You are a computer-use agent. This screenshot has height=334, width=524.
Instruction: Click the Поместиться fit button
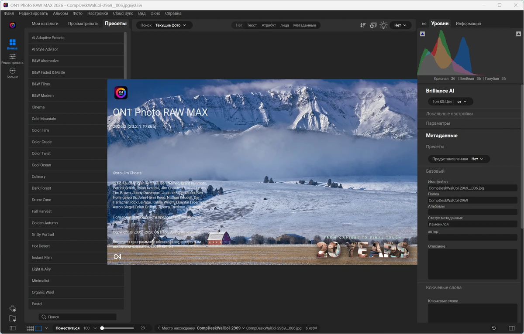(68, 328)
